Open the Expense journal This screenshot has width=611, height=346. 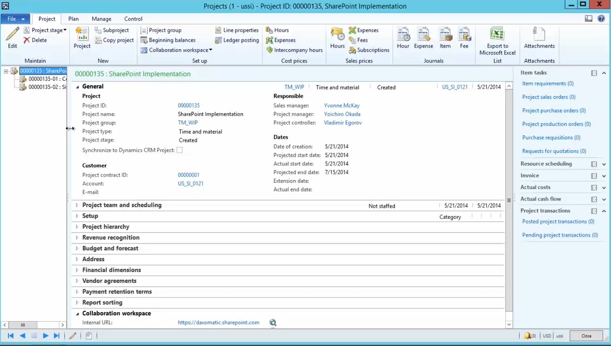click(423, 38)
